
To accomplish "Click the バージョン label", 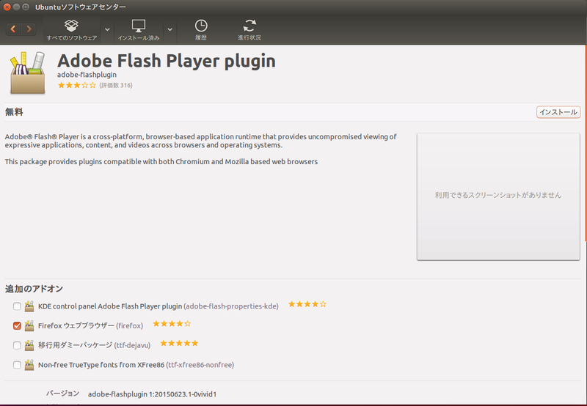I will tap(62, 394).
